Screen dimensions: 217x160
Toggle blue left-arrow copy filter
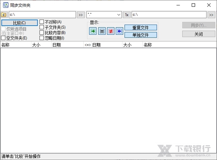pos(119,31)
